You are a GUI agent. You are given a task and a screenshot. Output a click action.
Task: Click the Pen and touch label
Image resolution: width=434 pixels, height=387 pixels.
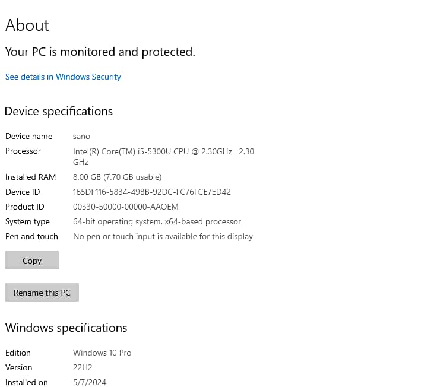tap(31, 236)
